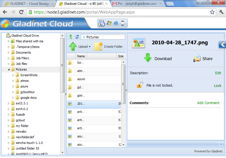
Task: Expand the Documents folder in tree
Action: (8, 52)
